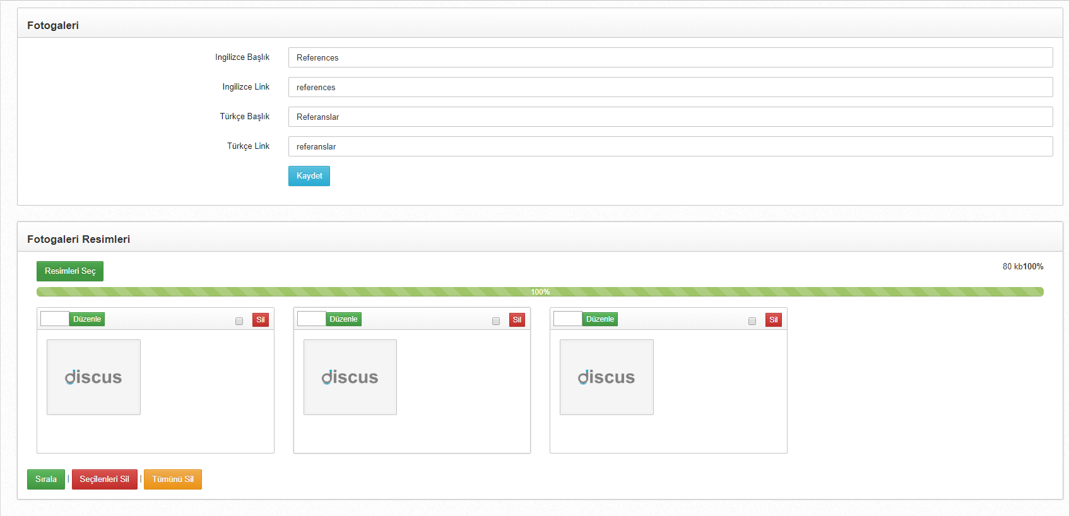Tick the checkbox on the first image card
The height and width of the screenshot is (516, 1069).
(239, 321)
